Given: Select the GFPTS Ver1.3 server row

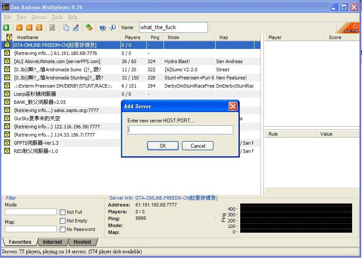Looking at the screenshot, I should [62, 143].
